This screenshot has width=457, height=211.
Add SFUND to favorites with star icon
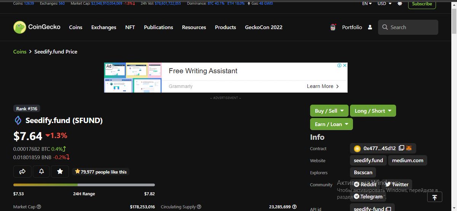coord(60,172)
